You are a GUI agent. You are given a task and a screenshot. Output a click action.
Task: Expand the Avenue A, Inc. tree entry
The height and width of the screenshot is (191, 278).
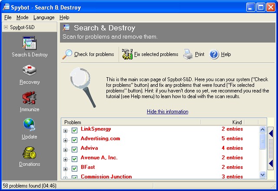[x=66, y=160]
